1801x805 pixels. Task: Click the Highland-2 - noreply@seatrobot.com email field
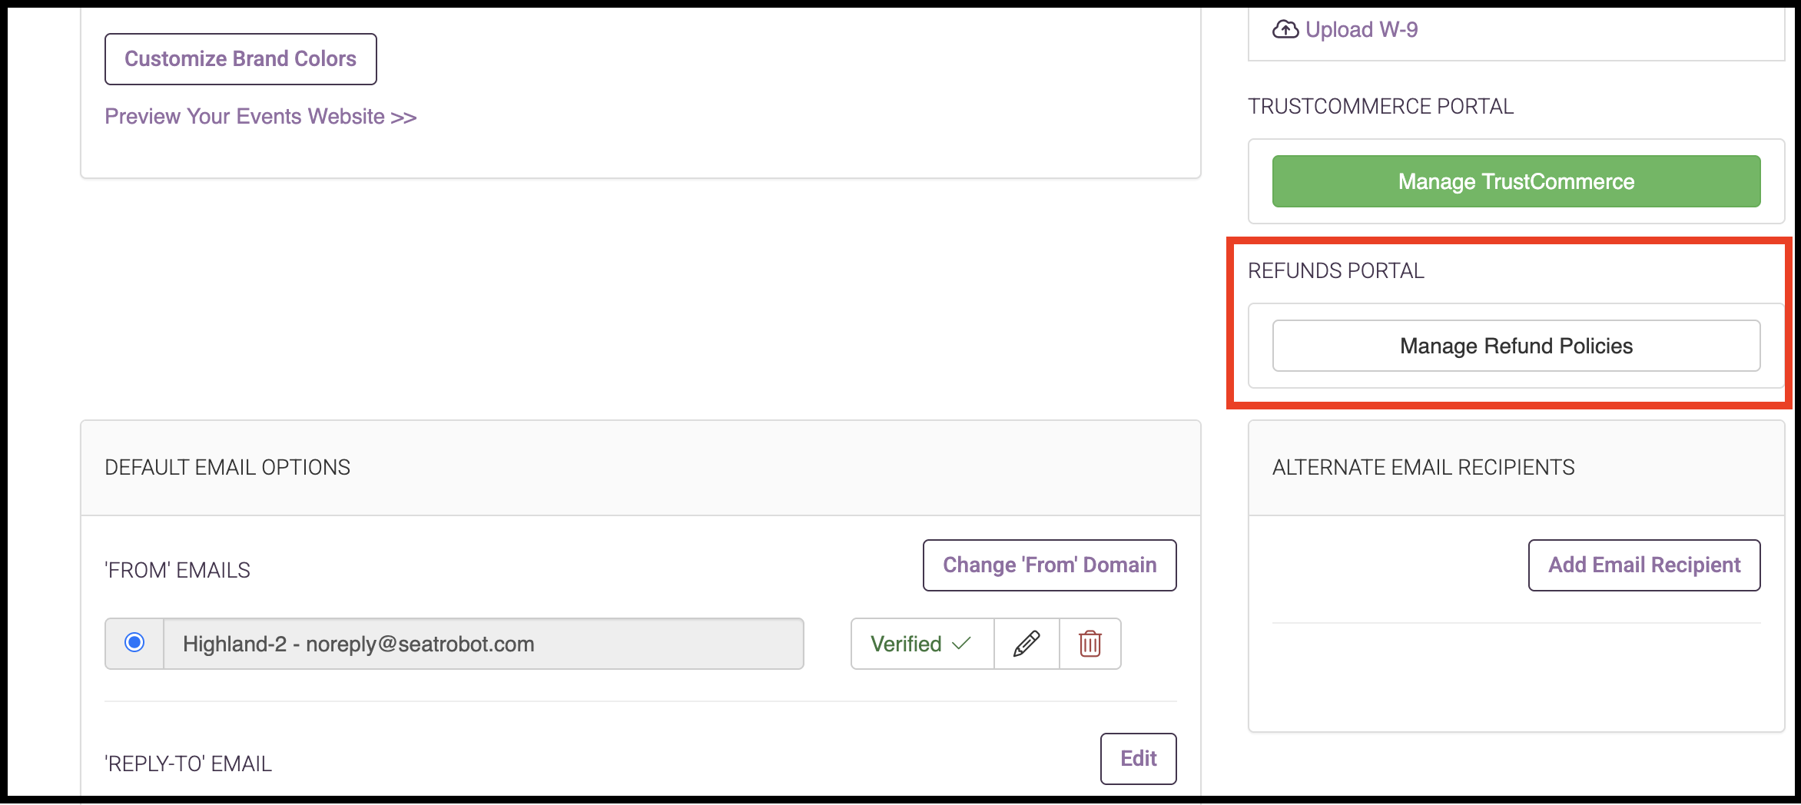tap(483, 644)
